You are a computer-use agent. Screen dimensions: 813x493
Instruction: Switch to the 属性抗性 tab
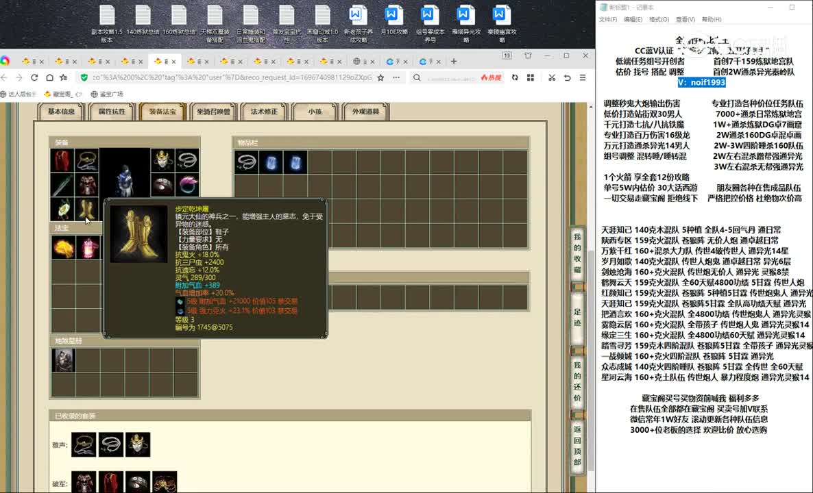click(112, 112)
